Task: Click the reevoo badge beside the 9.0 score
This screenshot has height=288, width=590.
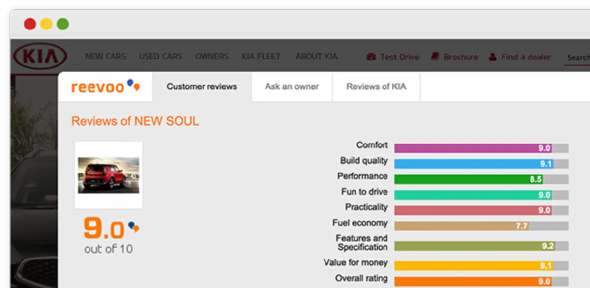Action: pyautogui.click(x=134, y=227)
